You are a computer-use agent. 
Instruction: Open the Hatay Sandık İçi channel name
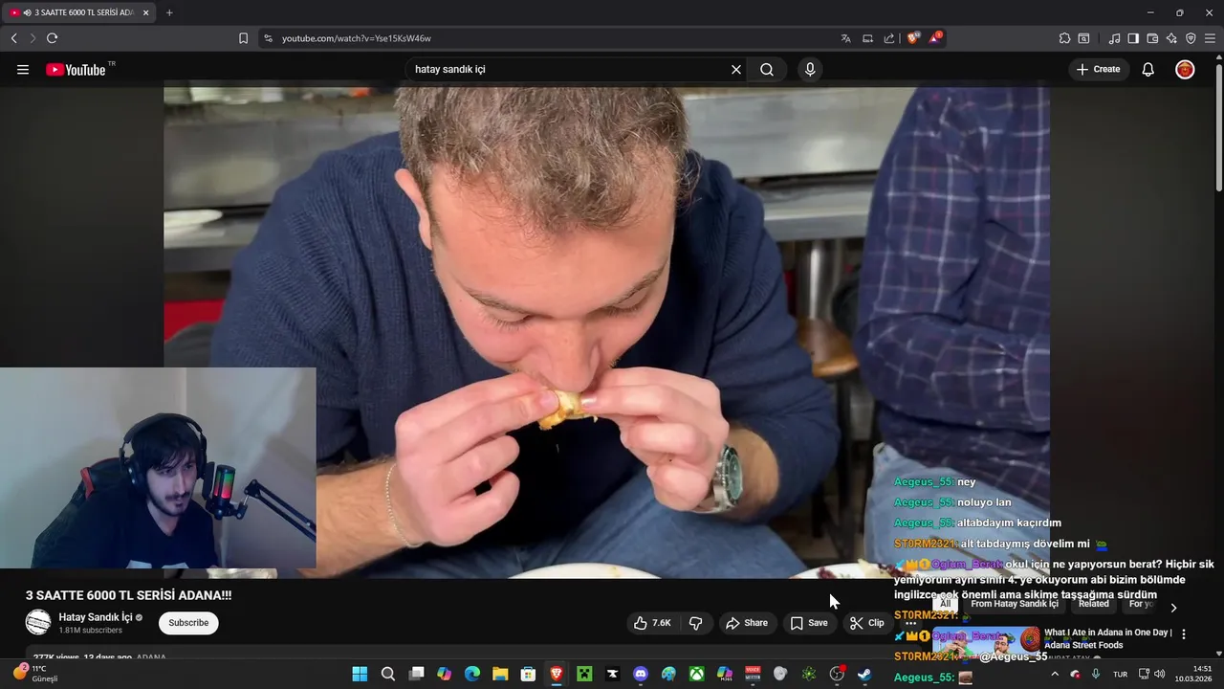pos(96,617)
